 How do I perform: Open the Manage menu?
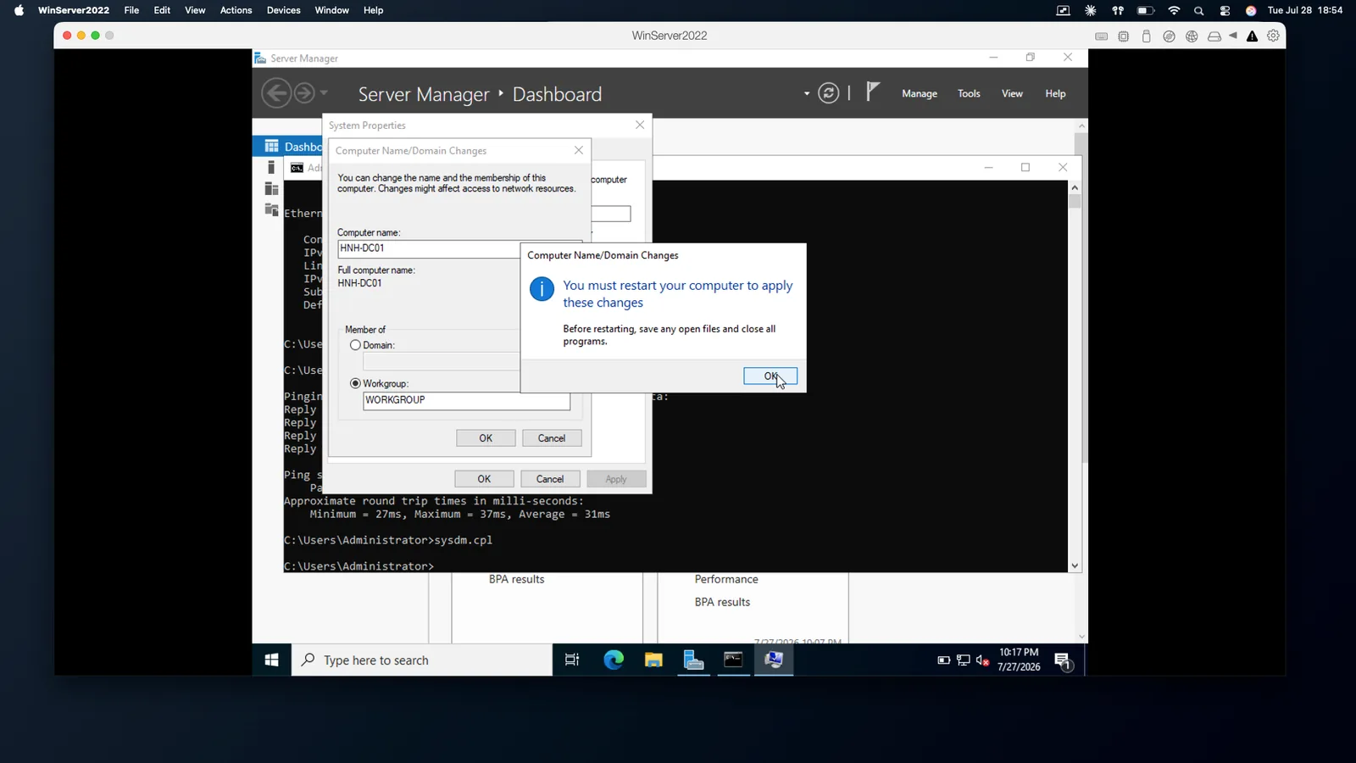coord(920,93)
